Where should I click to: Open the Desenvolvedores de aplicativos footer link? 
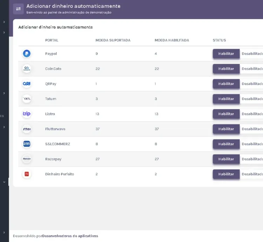coord(70,236)
